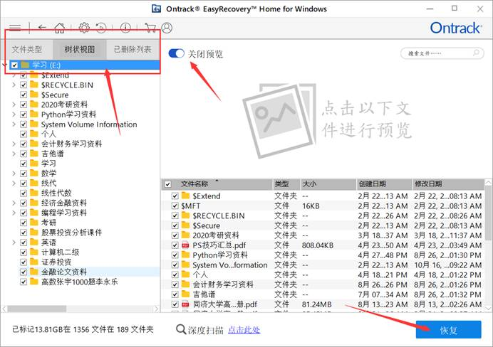Click the $Extend folder icon in file list
The image size is (493, 347).
click(x=185, y=196)
